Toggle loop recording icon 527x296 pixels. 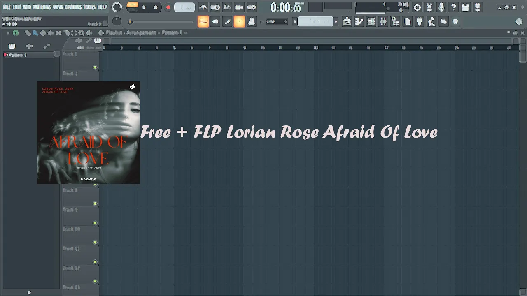tap(251, 7)
